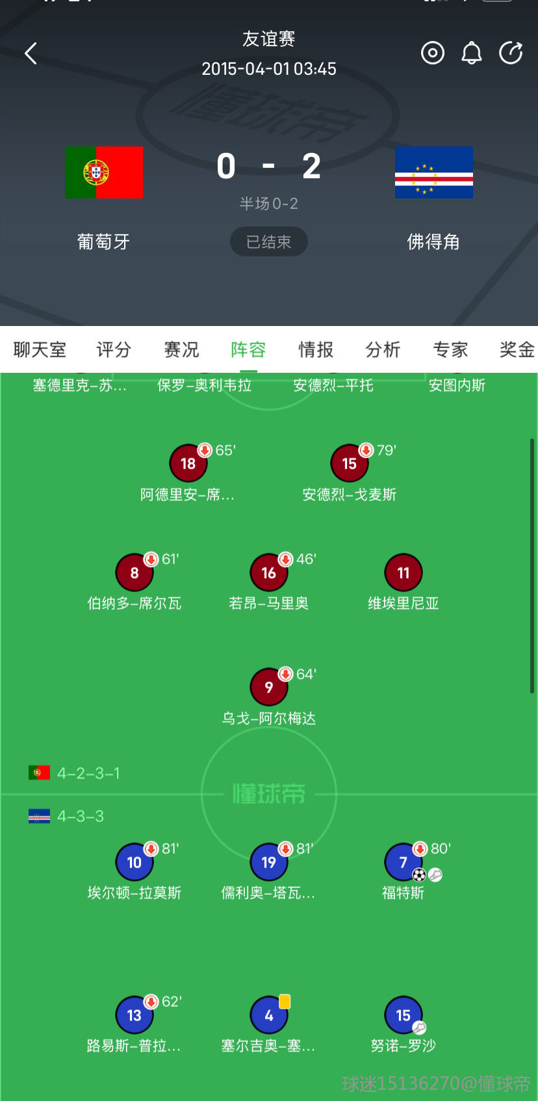Tap the 葡萄牙 team name
This screenshot has width=538, height=1101.
click(103, 242)
